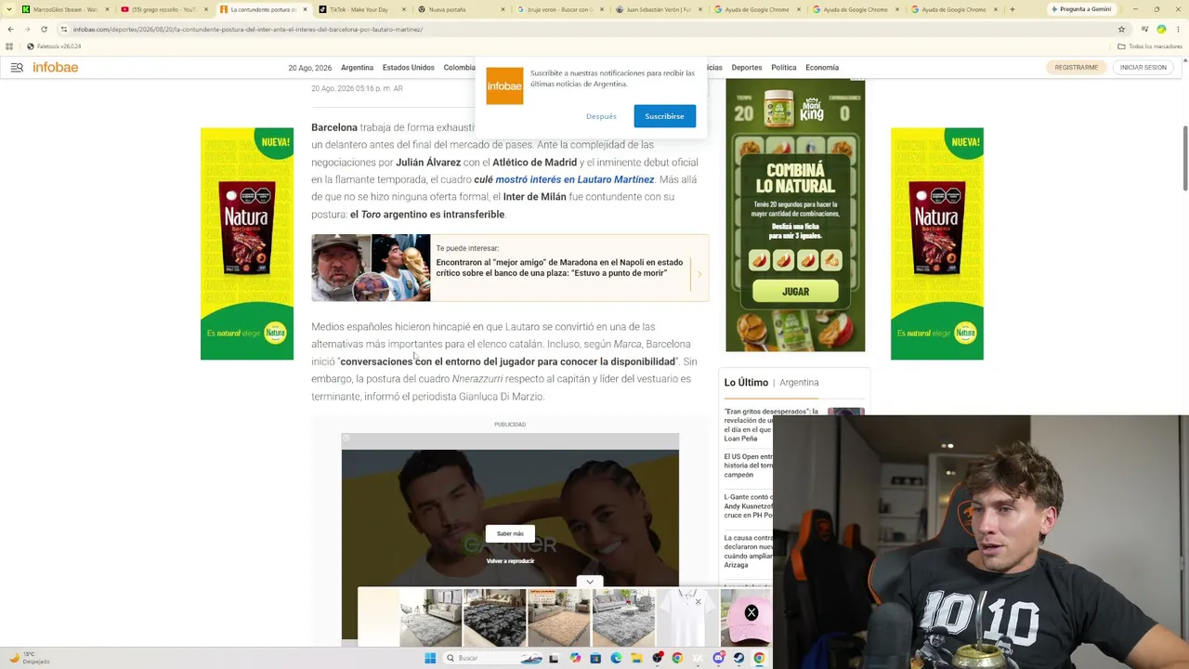Viewport: 1189px width, 669px height.
Task: Click the Maradona photo thumbnail
Action: [371, 268]
